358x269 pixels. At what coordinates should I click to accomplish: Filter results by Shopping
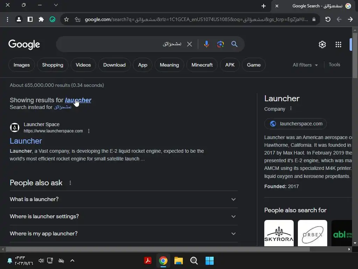pos(52,65)
